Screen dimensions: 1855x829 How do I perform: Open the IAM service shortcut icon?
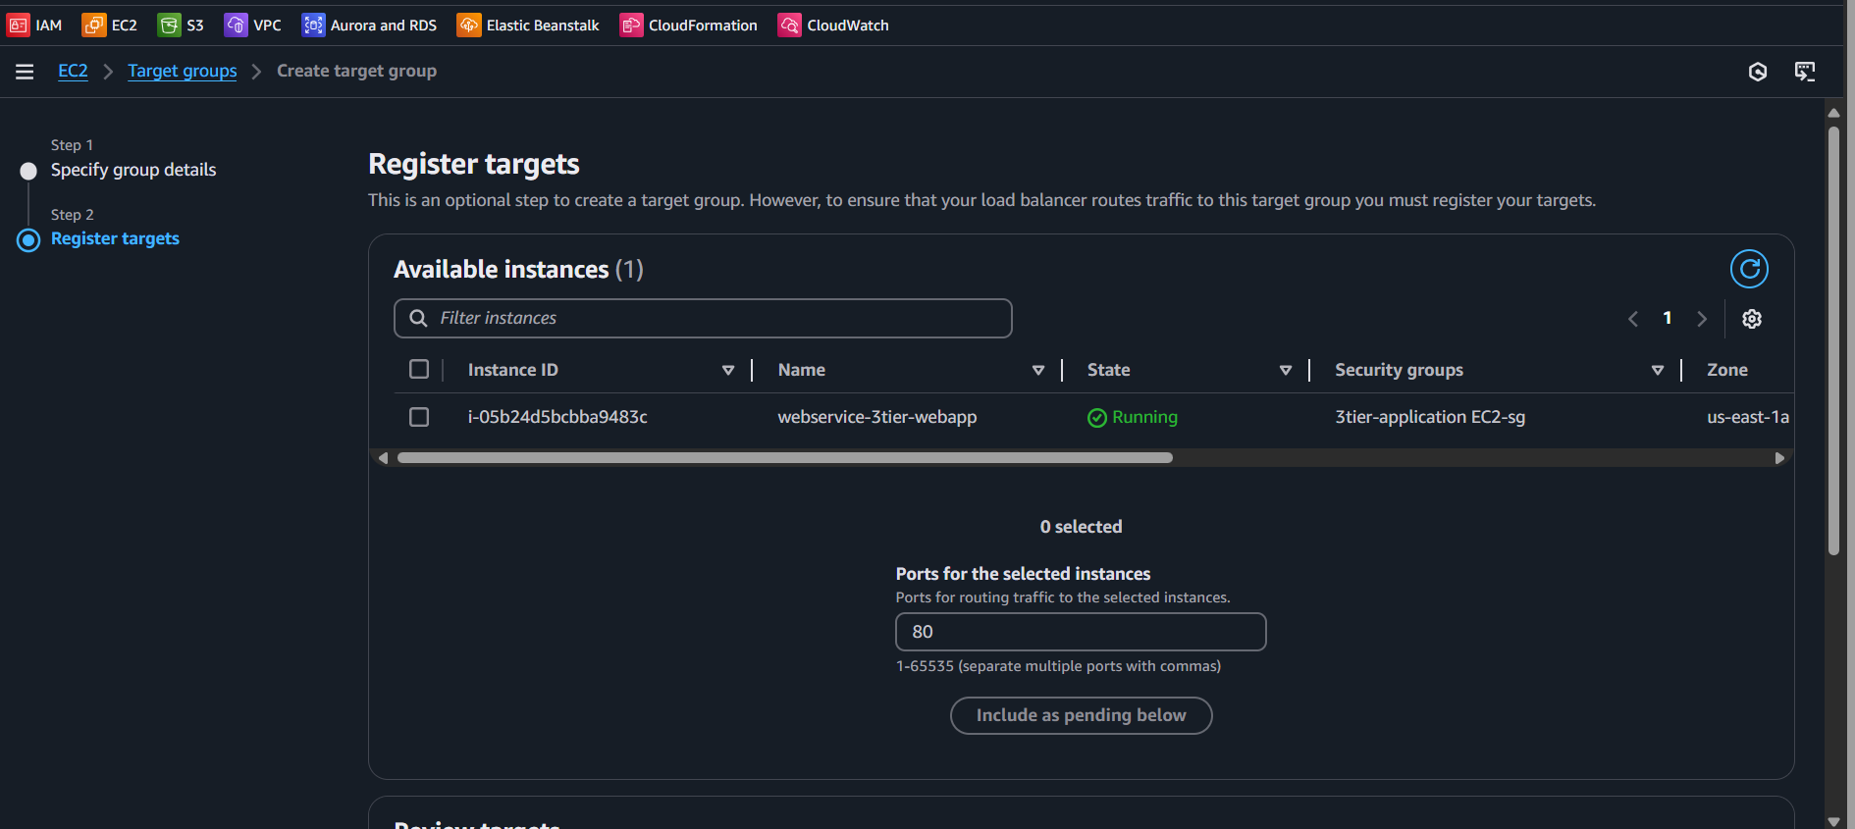pyautogui.click(x=18, y=25)
